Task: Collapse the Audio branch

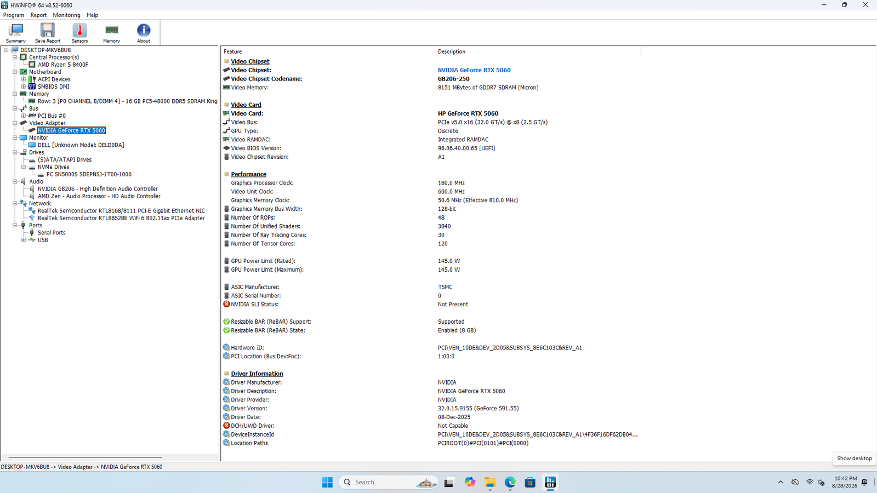Action: [15, 181]
